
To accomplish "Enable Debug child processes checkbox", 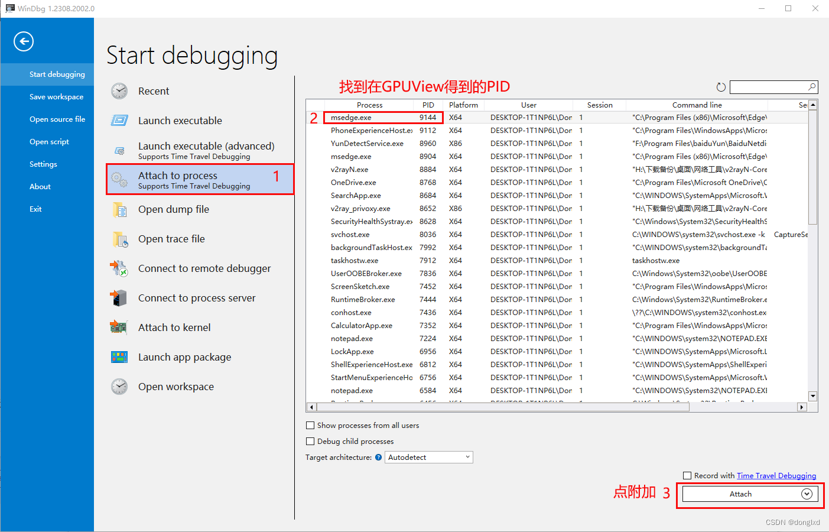I will (x=310, y=442).
